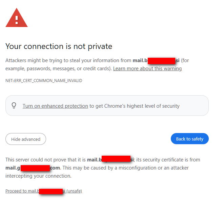Open "Learn more about this warning" link
Image resolution: width=223 pixels, height=206 pixels.
click(147, 69)
